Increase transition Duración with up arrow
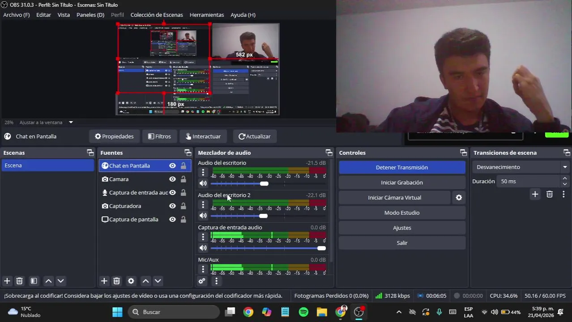The width and height of the screenshot is (572, 322). click(x=565, y=178)
